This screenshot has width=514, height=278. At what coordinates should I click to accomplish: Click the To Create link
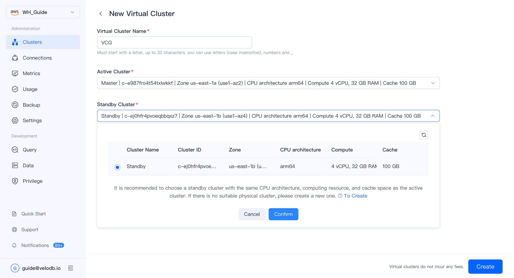point(355,196)
